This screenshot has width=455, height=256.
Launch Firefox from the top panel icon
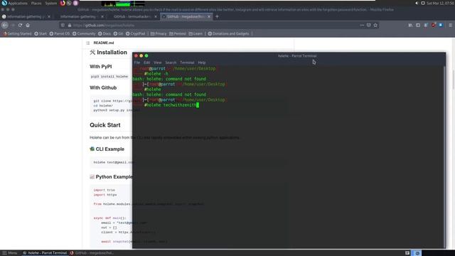pos(63,3)
